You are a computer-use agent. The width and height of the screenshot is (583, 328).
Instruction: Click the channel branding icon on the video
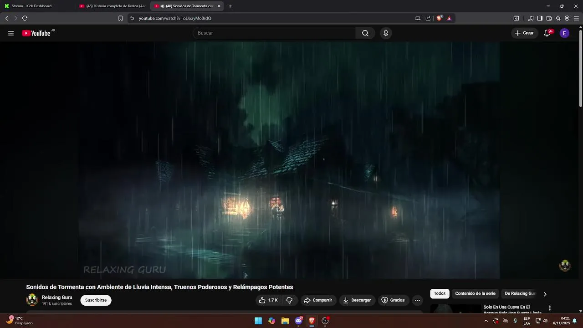565,265
